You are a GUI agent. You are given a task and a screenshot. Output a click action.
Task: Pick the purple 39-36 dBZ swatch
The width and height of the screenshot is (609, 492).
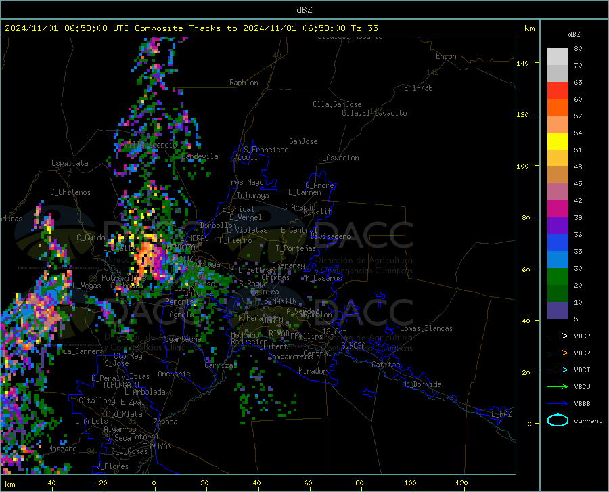(558, 226)
